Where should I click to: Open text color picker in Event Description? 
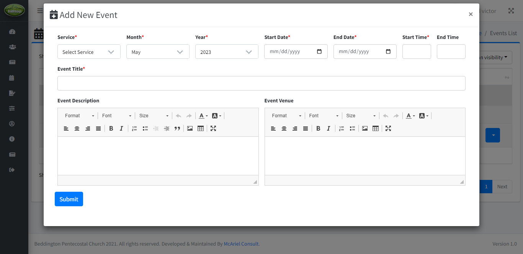(x=203, y=116)
